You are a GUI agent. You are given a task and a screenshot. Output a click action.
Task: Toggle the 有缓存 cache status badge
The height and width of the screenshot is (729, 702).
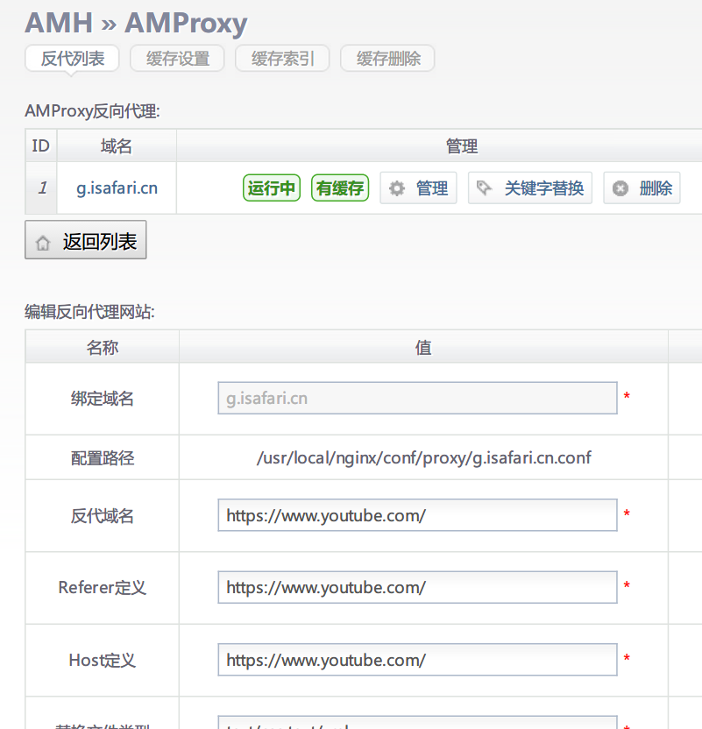pos(340,188)
